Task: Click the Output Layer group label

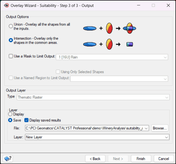Action: 16,90
